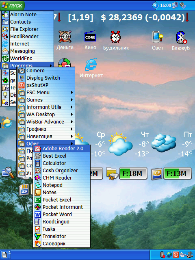Select Display Switch in the Programs submenu
This screenshot has height=260, width=195.
46,78
